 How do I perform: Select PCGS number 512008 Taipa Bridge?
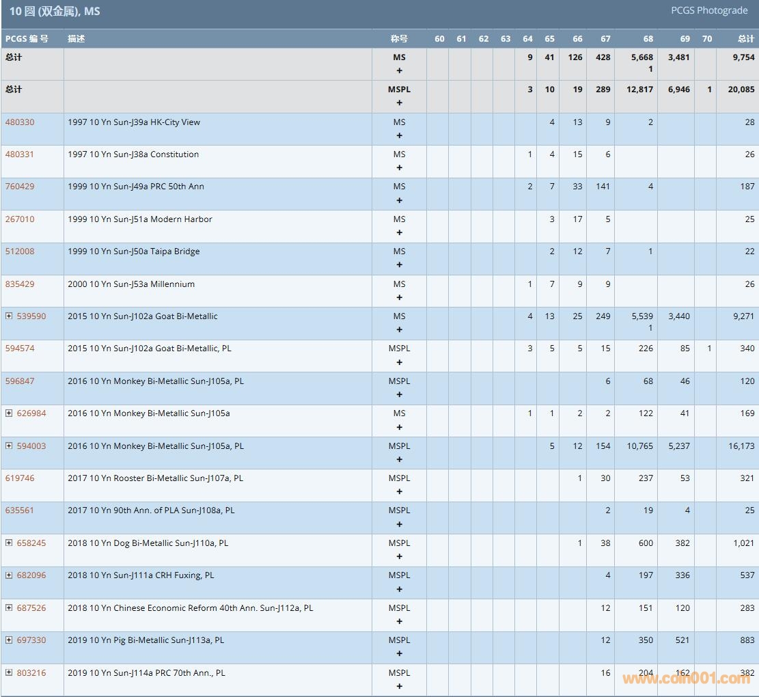tap(20, 251)
